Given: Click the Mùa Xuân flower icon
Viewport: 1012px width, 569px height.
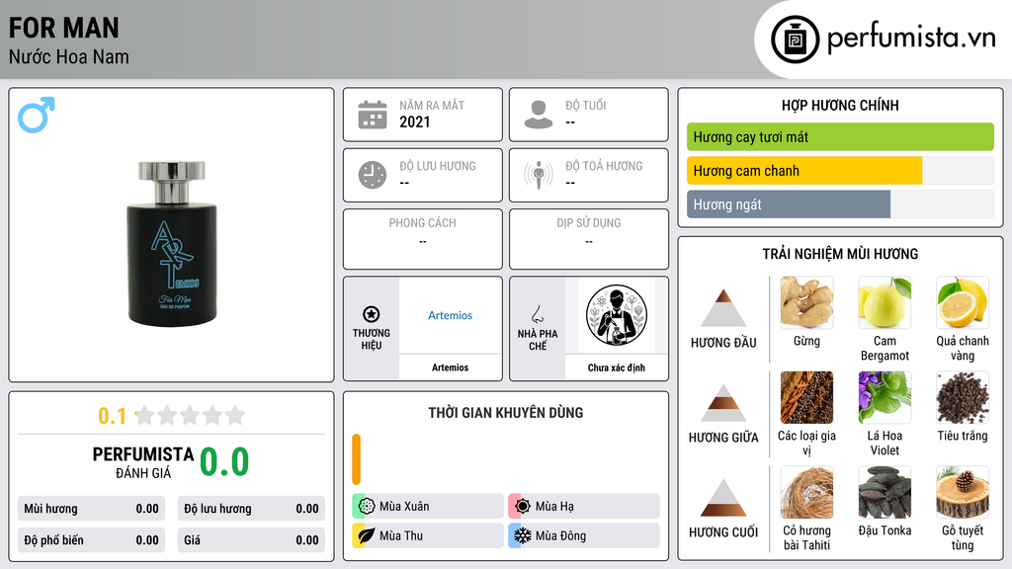Looking at the screenshot, I should (367, 506).
